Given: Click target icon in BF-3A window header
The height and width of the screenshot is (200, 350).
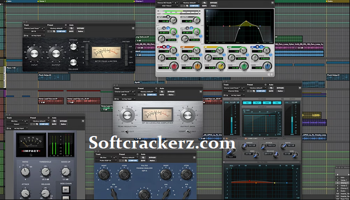Looking at the screenshot, I should click(x=200, y=91).
